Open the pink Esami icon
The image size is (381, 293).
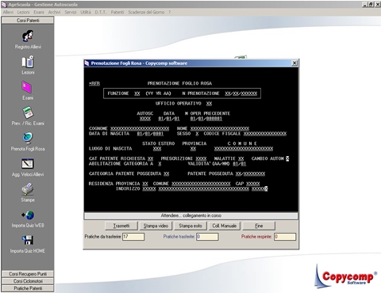[27, 87]
